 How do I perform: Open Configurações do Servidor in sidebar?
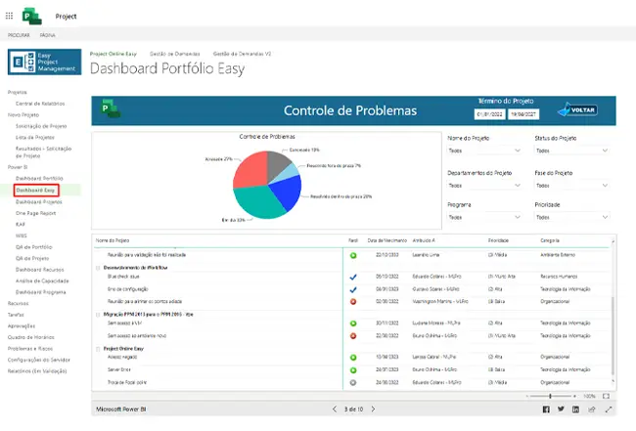(39, 360)
